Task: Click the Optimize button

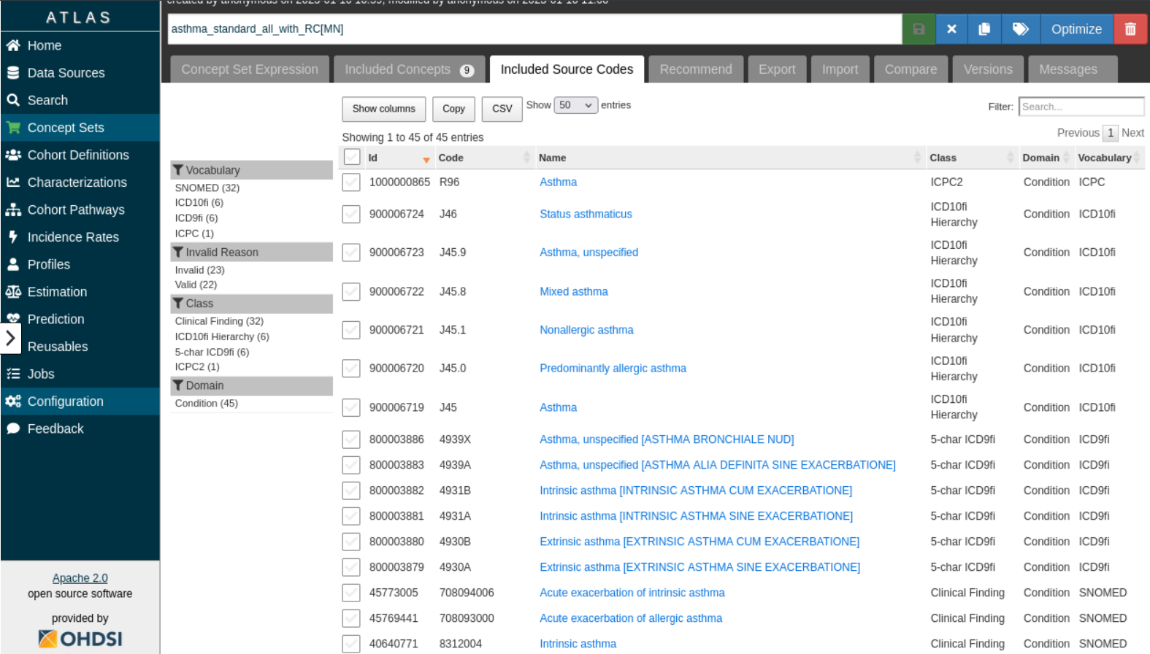Action: 1076,29
